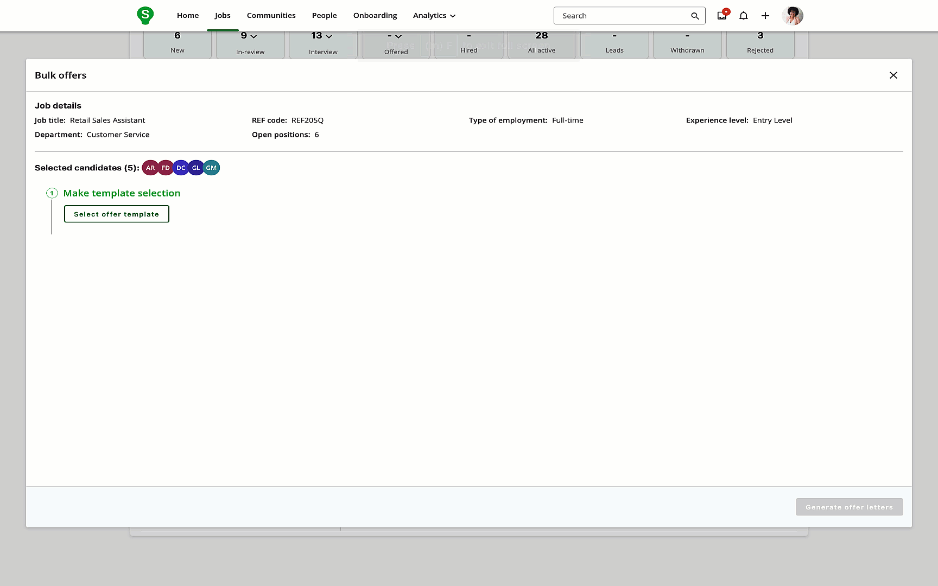The height and width of the screenshot is (586, 938).
Task: Click the GL candidate avatar
Action: point(196,168)
